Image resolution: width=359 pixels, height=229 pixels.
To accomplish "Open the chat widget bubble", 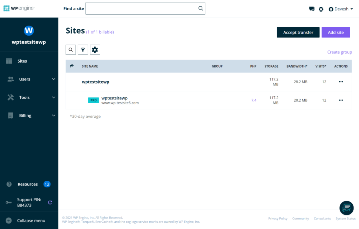I will click(346, 208).
